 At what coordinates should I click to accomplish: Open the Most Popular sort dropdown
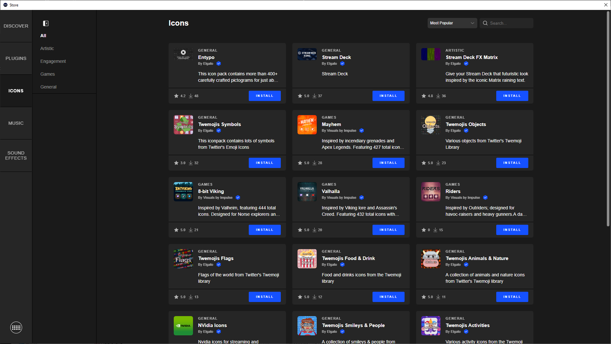point(452,23)
